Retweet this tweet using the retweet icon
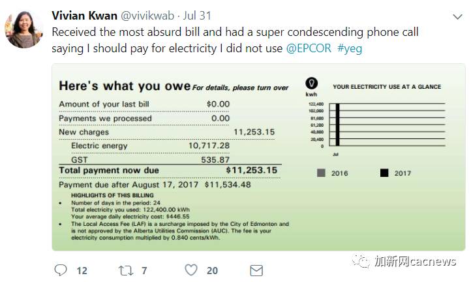 point(125,270)
